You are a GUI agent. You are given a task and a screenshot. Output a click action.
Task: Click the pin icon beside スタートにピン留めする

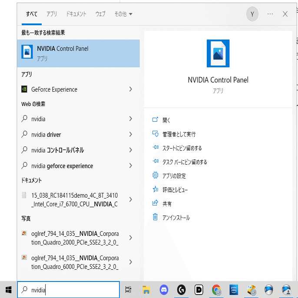pos(156,147)
